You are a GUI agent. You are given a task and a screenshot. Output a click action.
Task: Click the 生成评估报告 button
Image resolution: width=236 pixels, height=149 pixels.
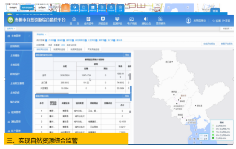[209, 44]
